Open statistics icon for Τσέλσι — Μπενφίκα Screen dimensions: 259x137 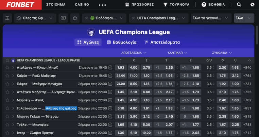click(110, 124)
